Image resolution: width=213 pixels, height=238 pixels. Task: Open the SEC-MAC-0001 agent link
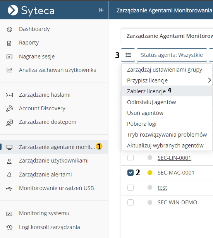176,173
